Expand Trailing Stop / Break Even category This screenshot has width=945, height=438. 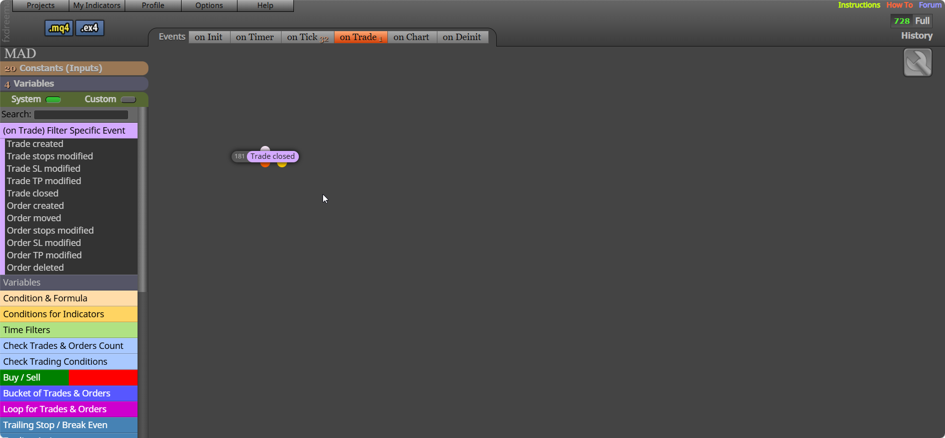click(69, 425)
